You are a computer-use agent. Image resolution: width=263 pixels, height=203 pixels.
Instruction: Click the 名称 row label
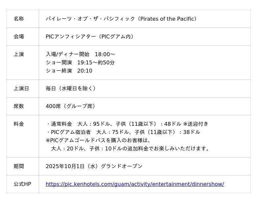19,19
